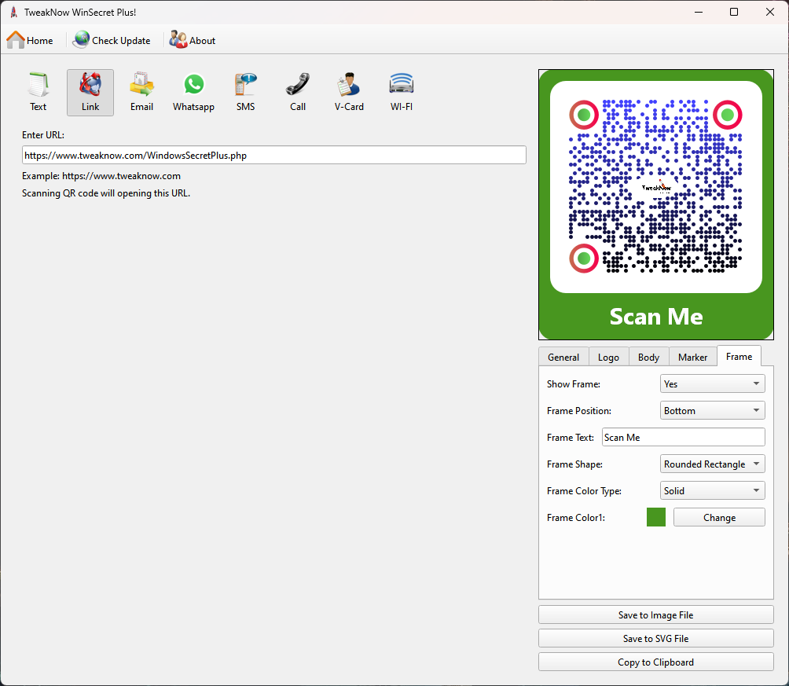Select the Frame tab

click(739, 356)
